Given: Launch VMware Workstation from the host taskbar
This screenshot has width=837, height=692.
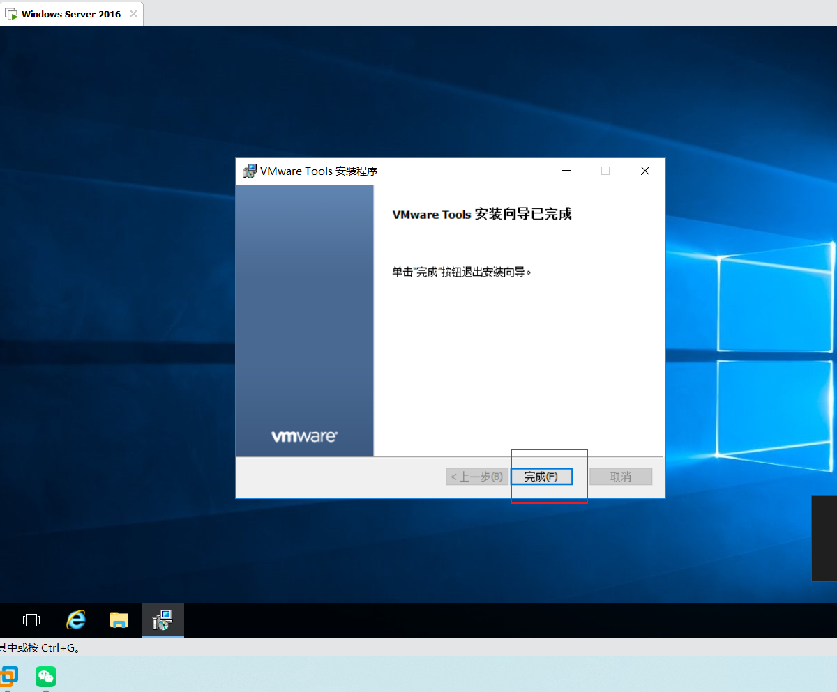Looking at the screenshot, I should tap(10, 677).
